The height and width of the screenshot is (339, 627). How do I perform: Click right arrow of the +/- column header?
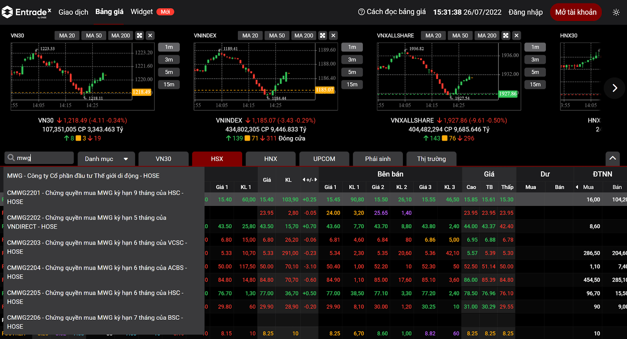point(316,180)
